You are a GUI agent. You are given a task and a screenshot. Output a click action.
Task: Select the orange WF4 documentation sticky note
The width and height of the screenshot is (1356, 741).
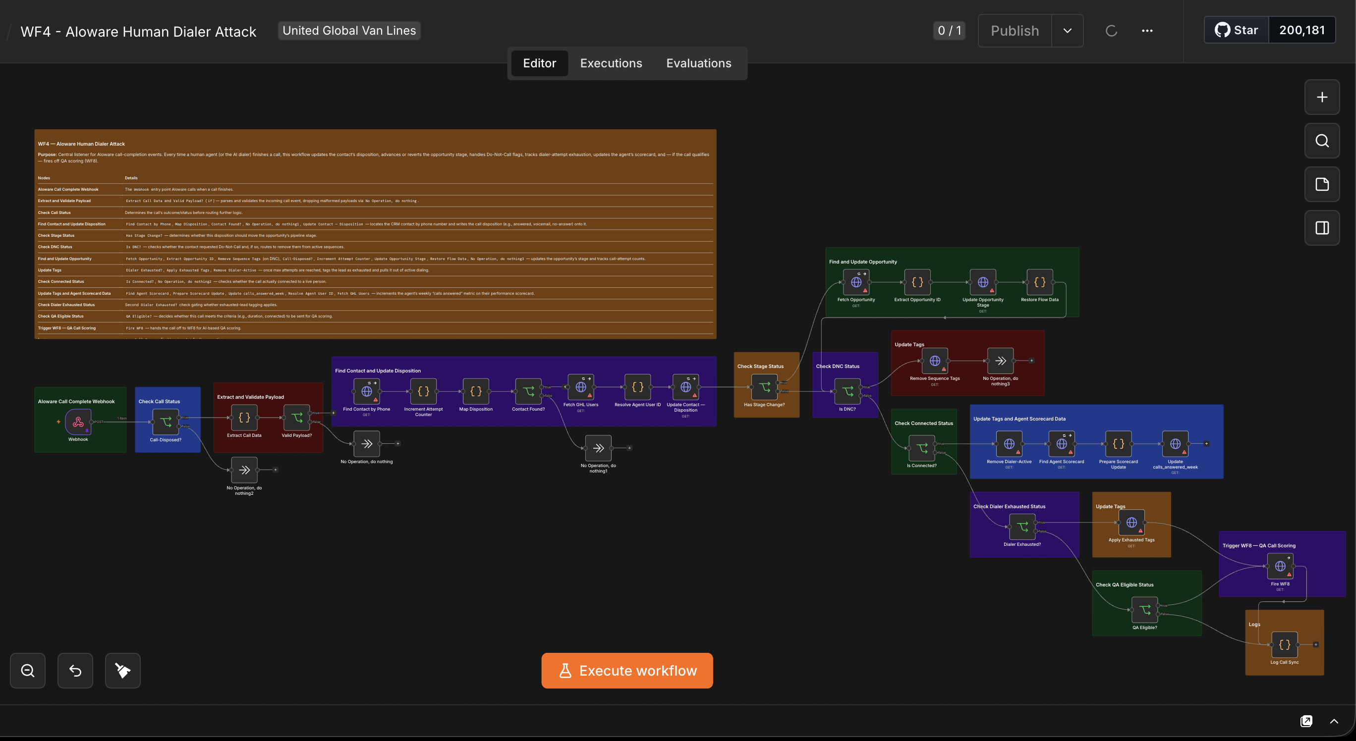click(375, 234)
